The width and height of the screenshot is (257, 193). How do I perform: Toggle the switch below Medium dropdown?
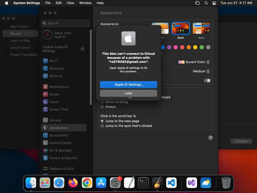[x=207, y=81]
